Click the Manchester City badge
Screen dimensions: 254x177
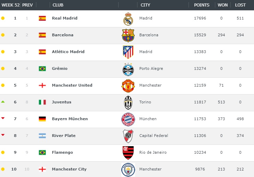[x=128, y=169]
